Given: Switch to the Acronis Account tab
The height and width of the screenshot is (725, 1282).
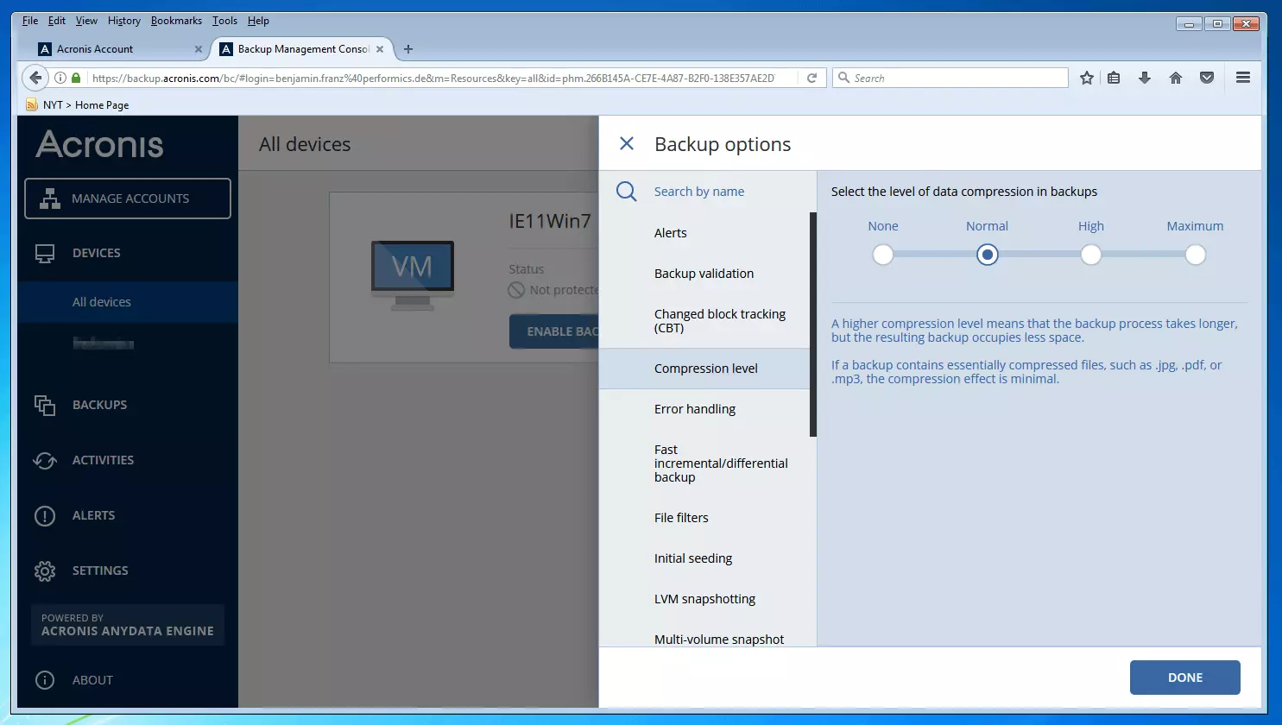Looking at the screenshot, I should (121, 49).
